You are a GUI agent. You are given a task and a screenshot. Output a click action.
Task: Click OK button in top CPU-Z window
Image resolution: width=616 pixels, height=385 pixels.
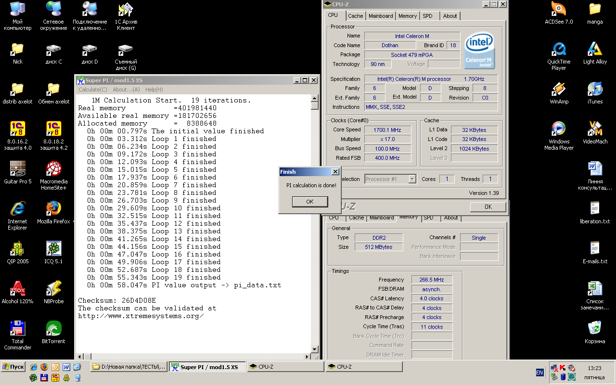coord(488,207)
